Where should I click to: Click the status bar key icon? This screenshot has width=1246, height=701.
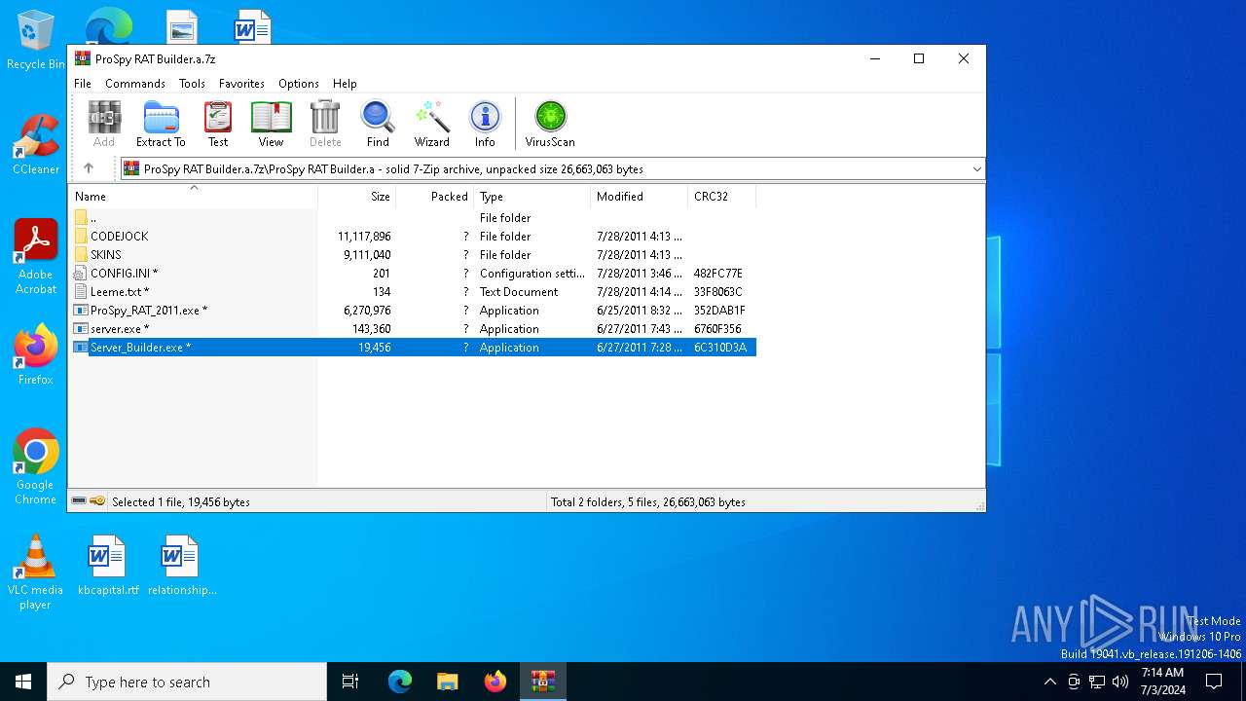(x=97, y=501)
